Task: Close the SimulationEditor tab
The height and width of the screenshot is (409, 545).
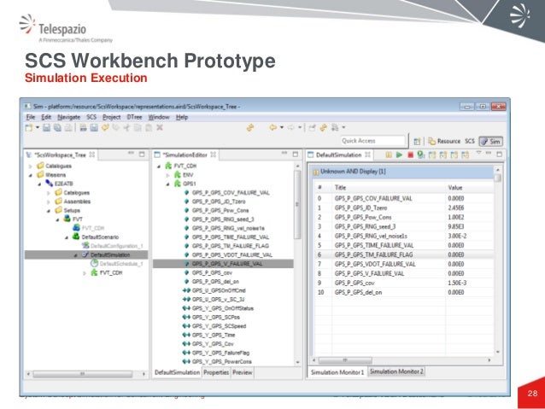Action: click(x=213, y=155)
